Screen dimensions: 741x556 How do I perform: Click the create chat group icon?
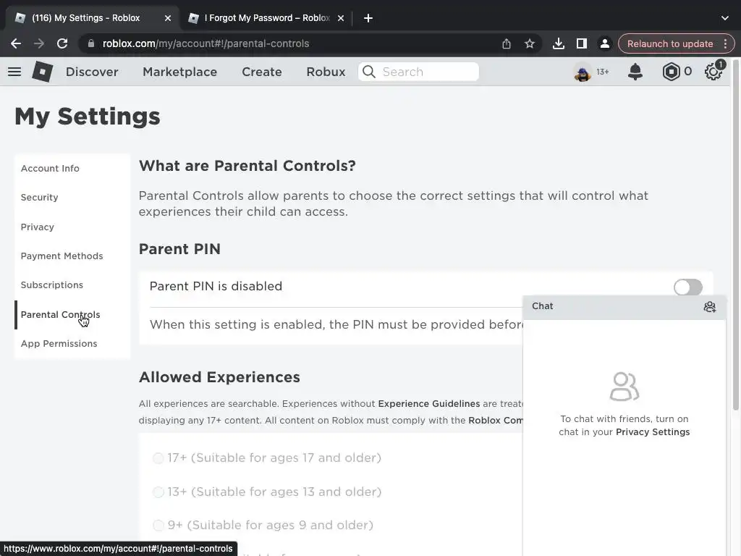click(709, 307)
